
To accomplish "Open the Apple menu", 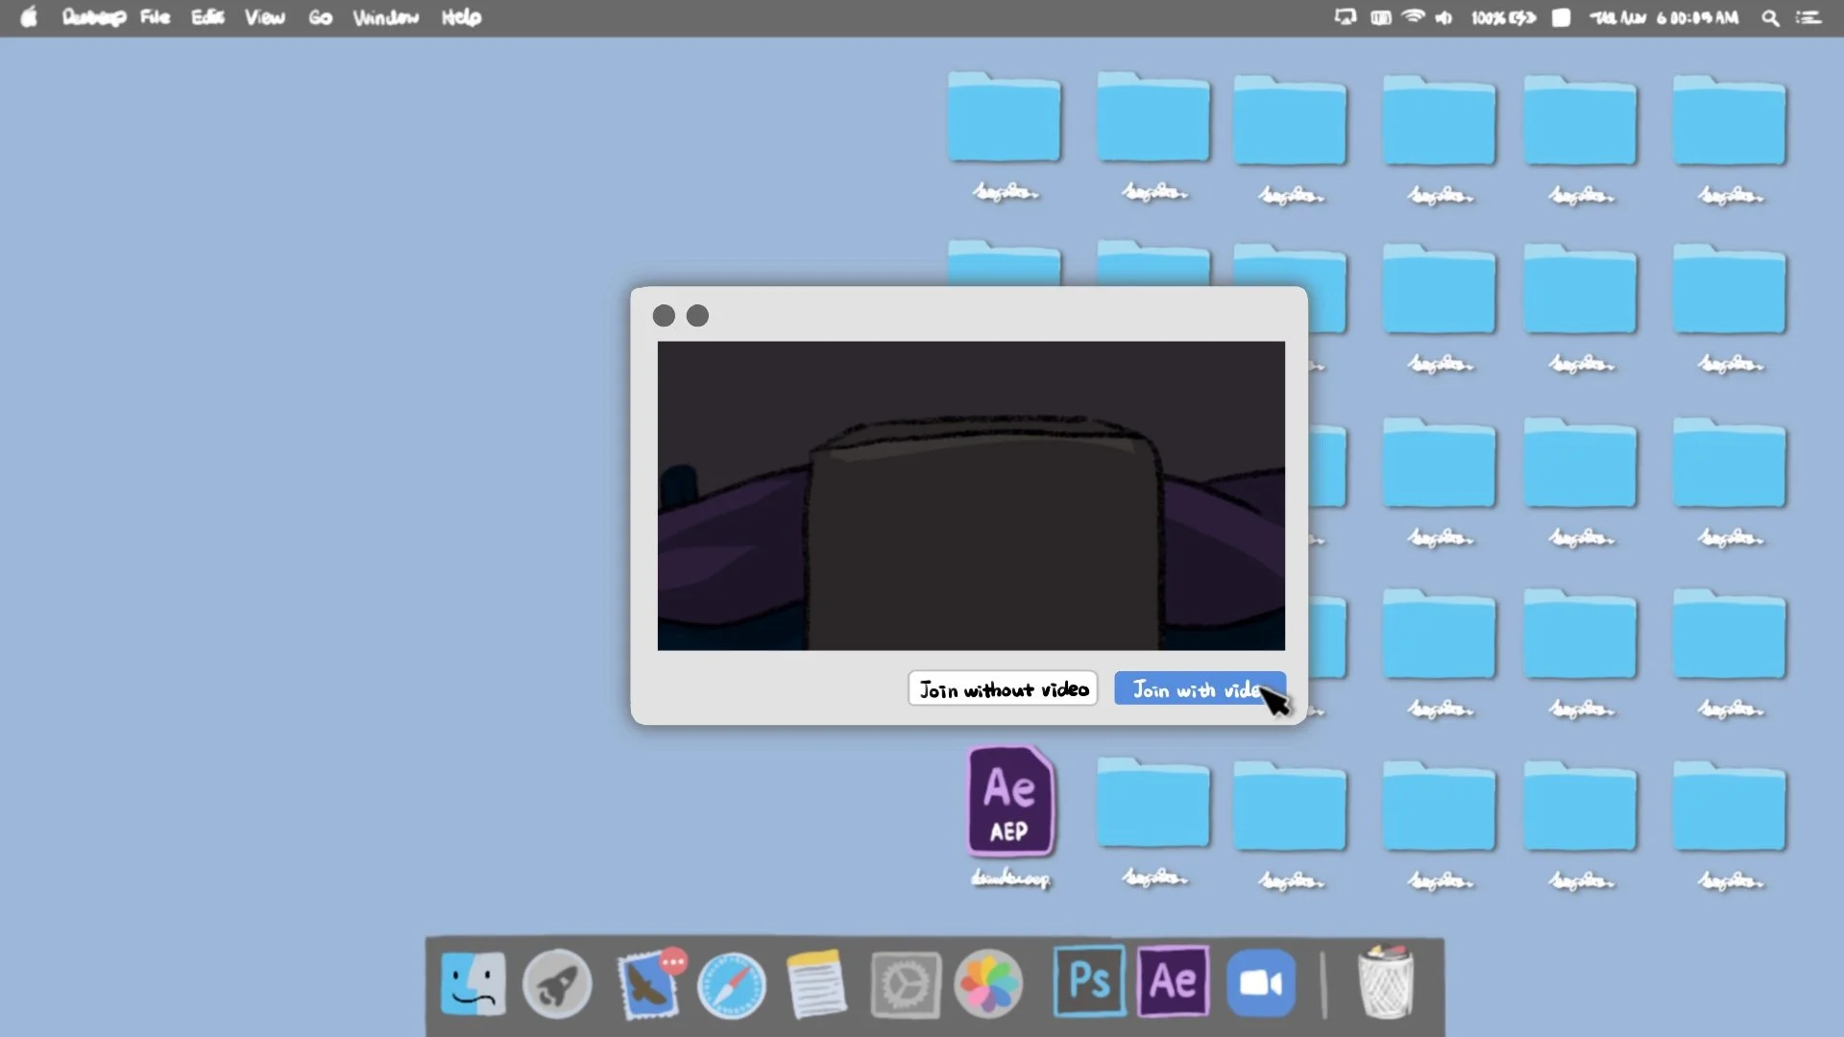I will [x=29, y=17].
